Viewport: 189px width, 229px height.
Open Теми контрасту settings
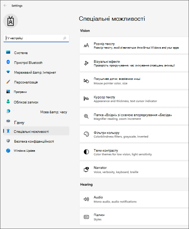[x=134, y=152]
